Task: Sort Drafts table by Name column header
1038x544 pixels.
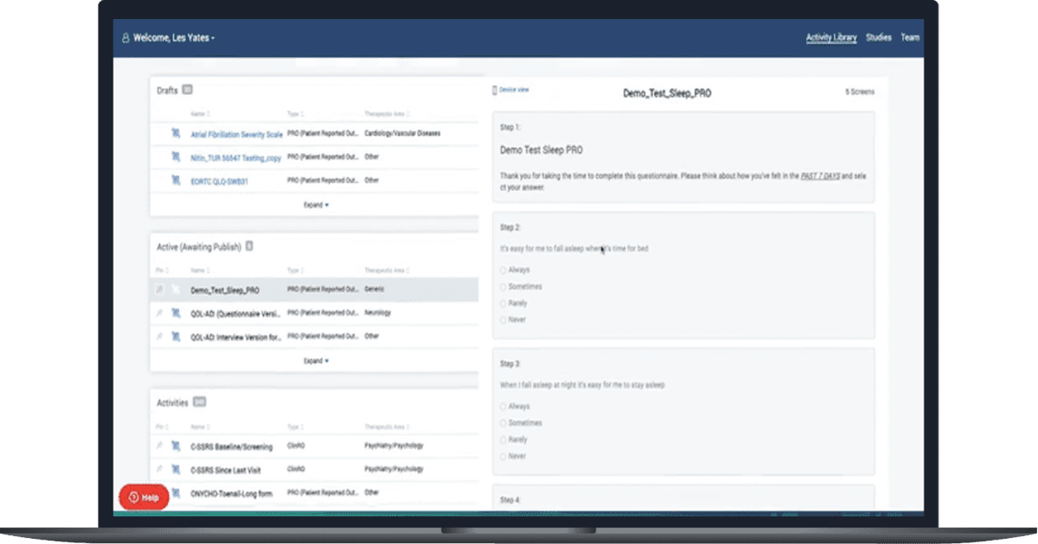Action: coord(200,114)
